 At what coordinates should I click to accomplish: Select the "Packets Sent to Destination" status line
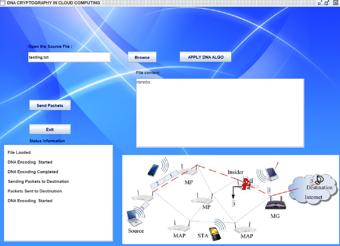point(35,191)
